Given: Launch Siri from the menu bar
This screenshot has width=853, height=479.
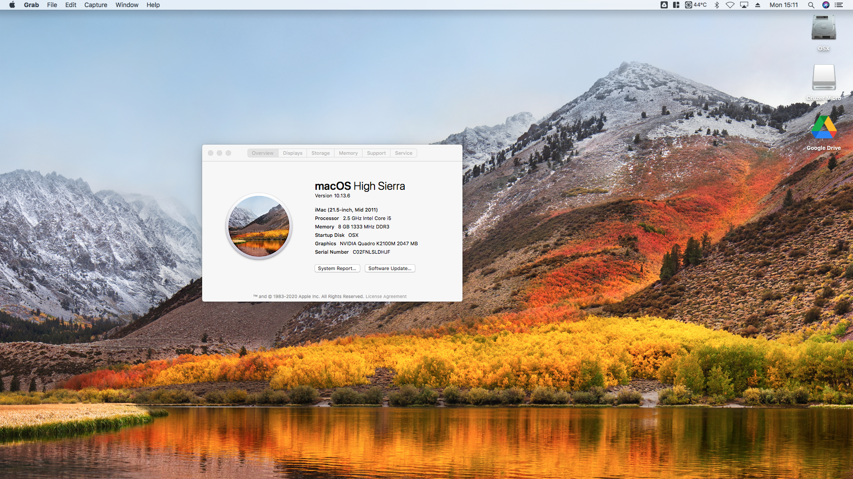Looking at the screenshot, I should pyautogui.click(x=825, y=5).
